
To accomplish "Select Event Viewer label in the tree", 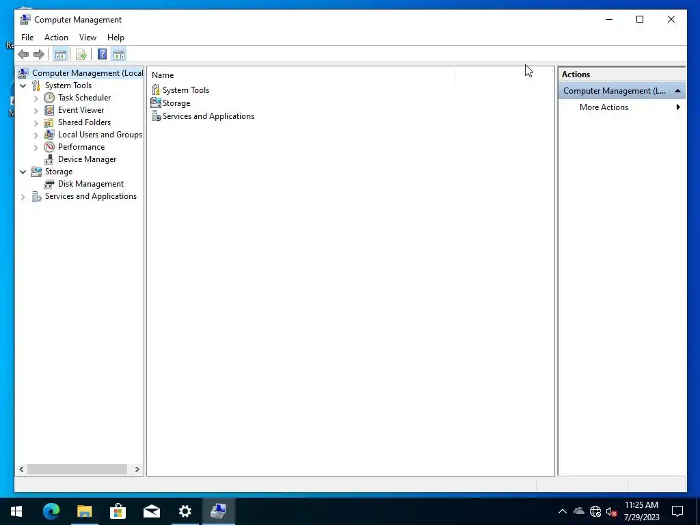I will click(x=81, y=110).
